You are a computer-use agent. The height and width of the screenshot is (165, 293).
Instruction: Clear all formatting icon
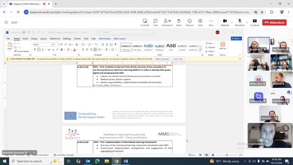tap(77, 44)
